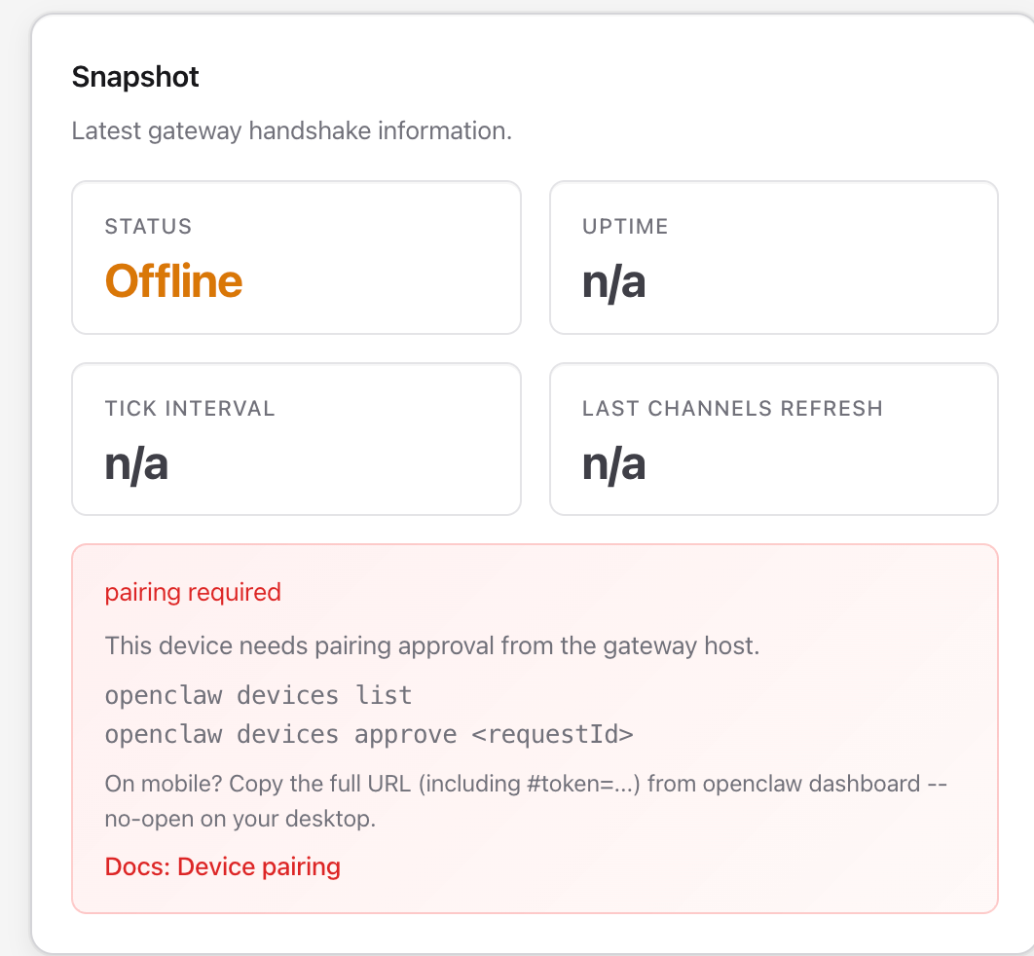Click the device needs pairing approval sentence

(431, 645)
